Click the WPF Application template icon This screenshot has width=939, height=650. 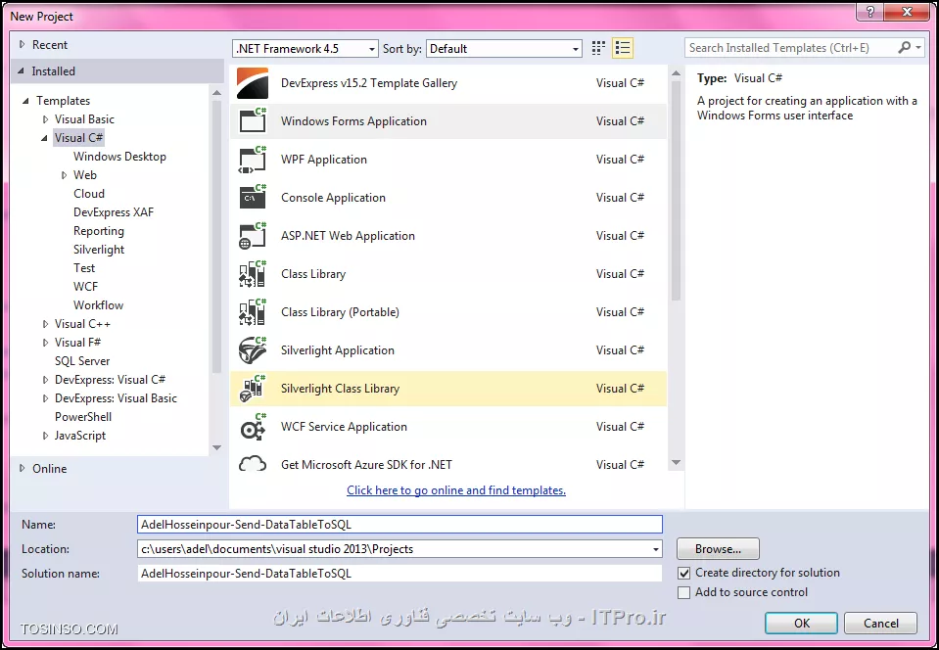point(252,160)
